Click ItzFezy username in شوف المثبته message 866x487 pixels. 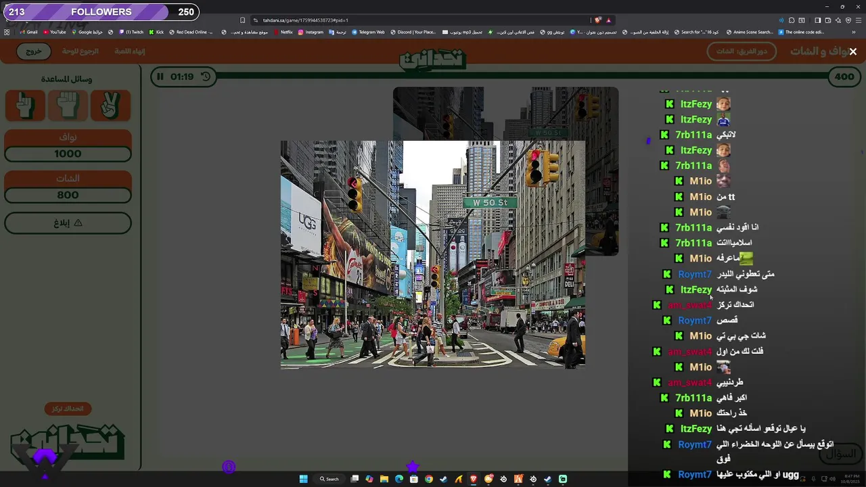696,289
